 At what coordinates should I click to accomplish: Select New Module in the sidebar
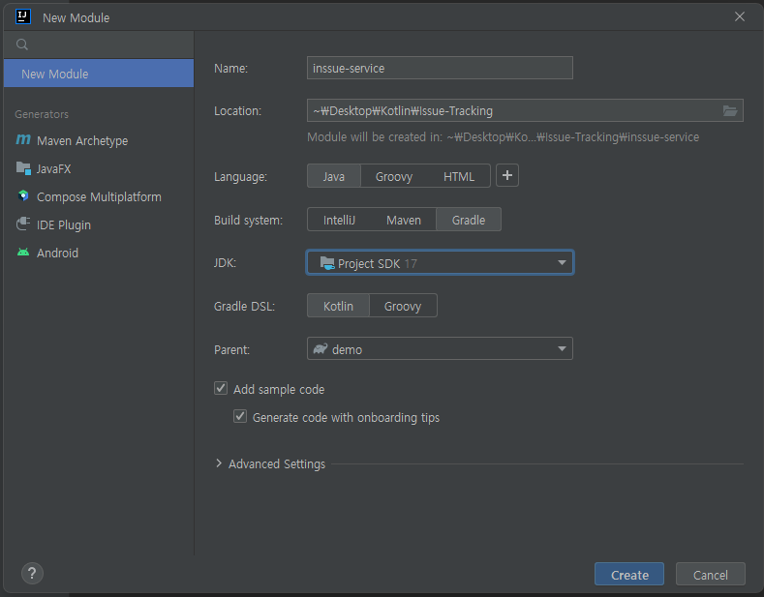click(99, 74)
